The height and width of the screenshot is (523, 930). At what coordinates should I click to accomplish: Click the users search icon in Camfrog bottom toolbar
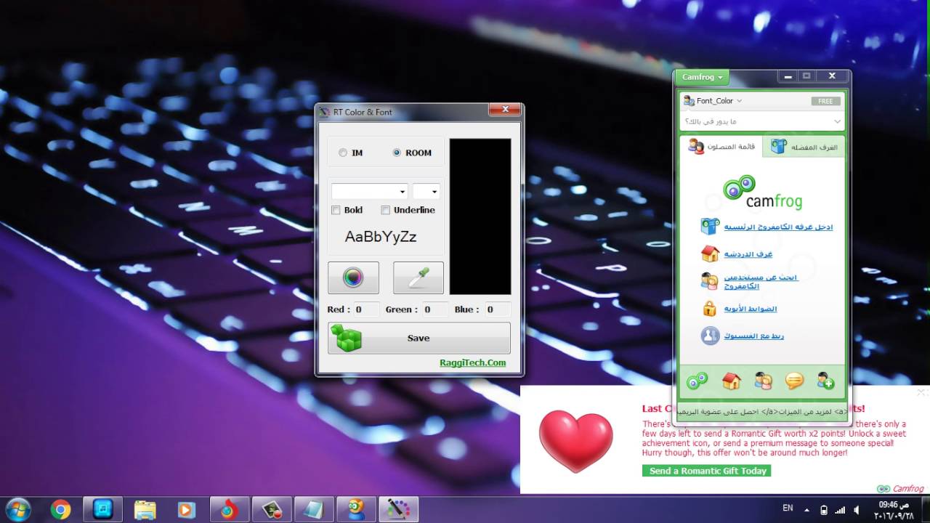click(x=763, y=381)
